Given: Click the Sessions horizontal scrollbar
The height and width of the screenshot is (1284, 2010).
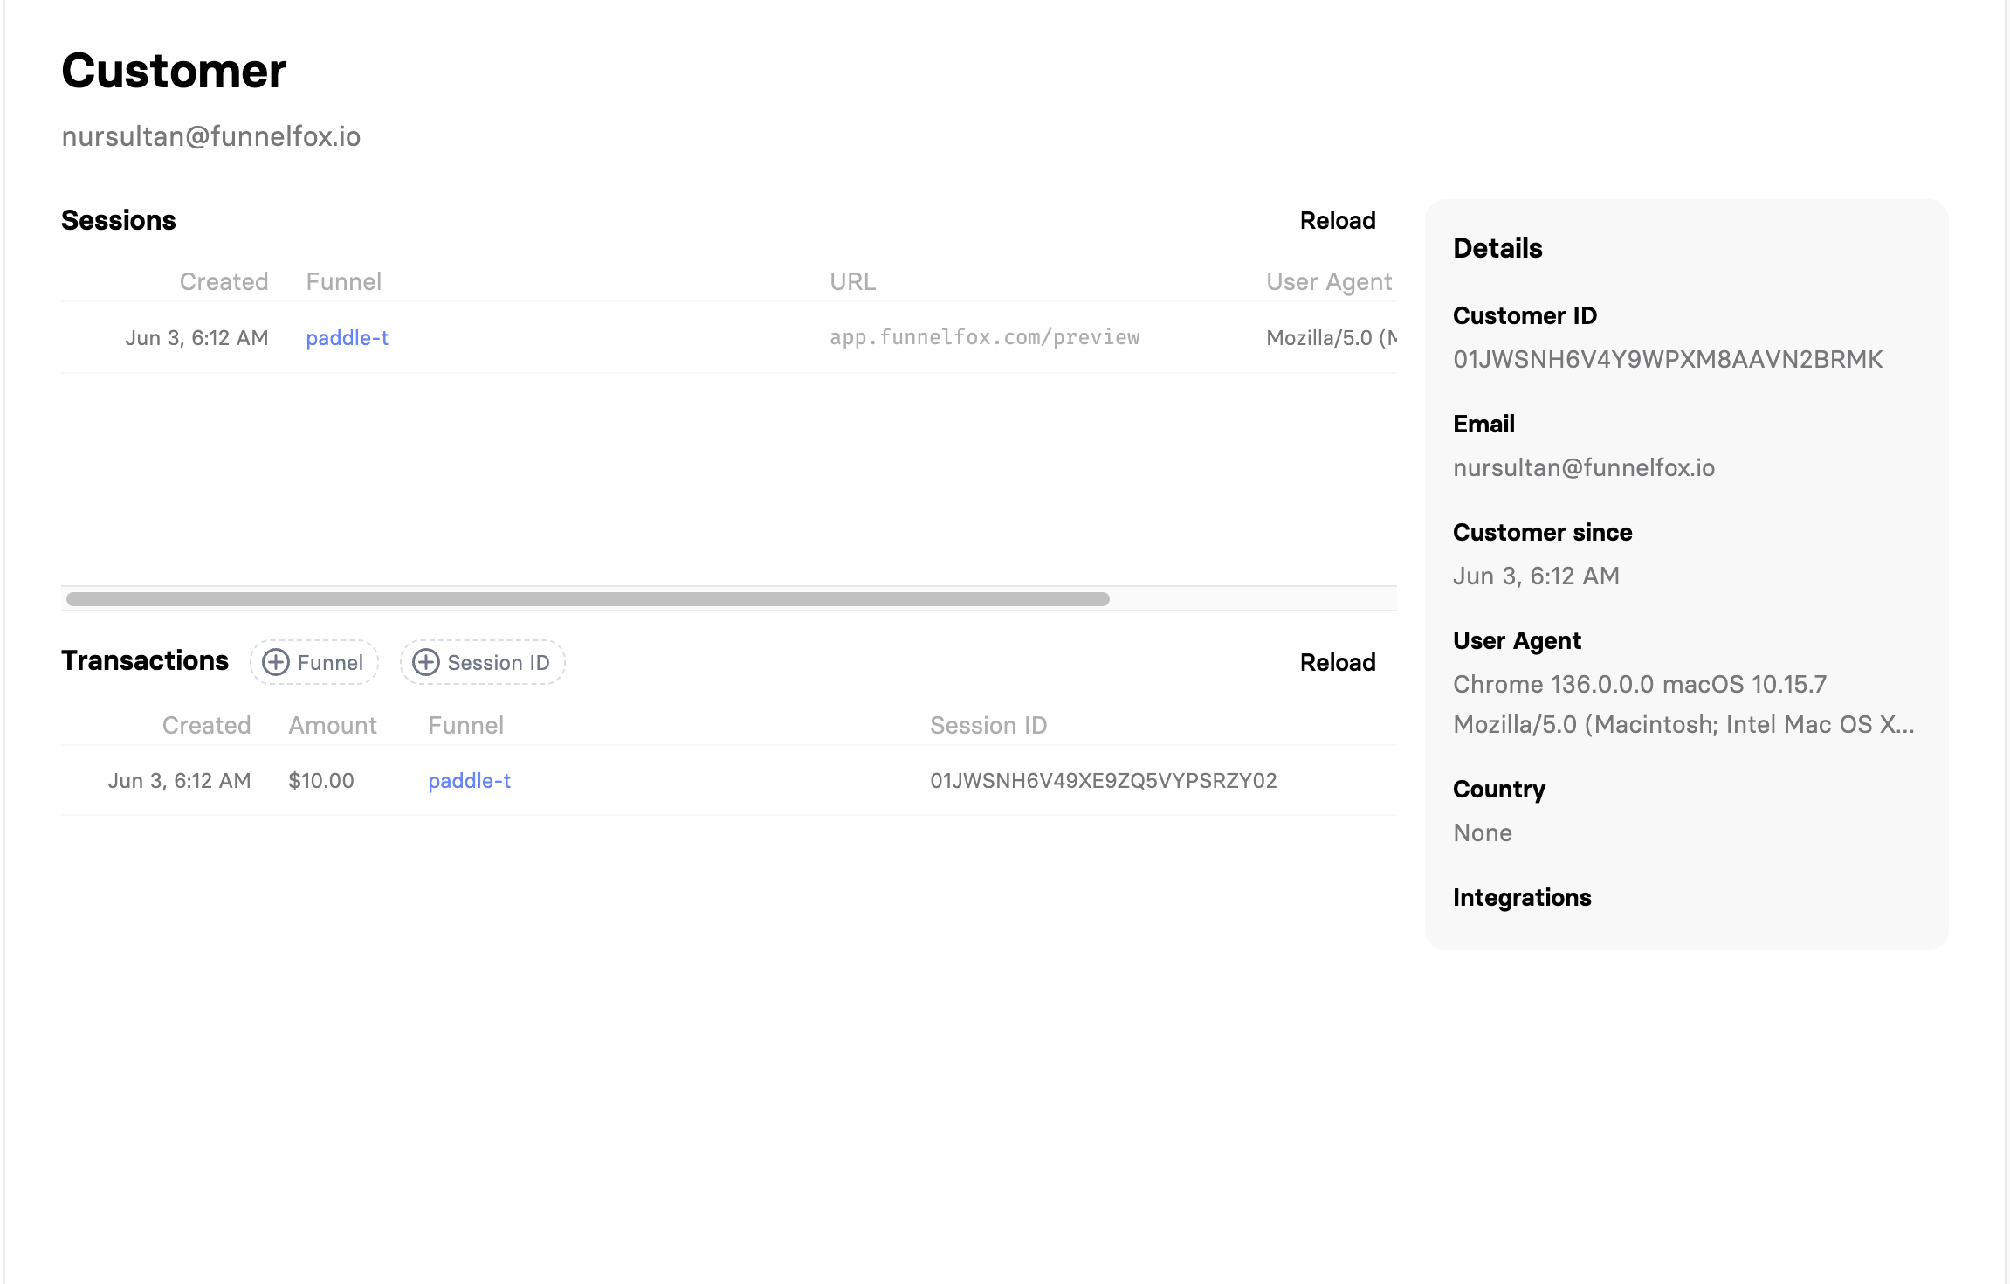Looking at the screenshot, I should (588, 599).
